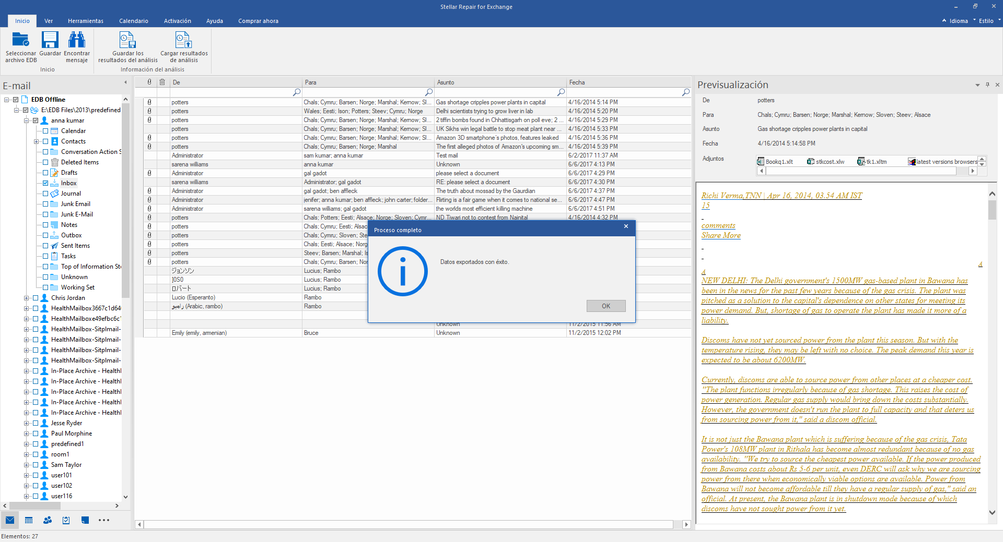The height and width of the screenshot is (542, 1003).
Task: Sort by the Asunto column header
Action: tap(500, 82)
